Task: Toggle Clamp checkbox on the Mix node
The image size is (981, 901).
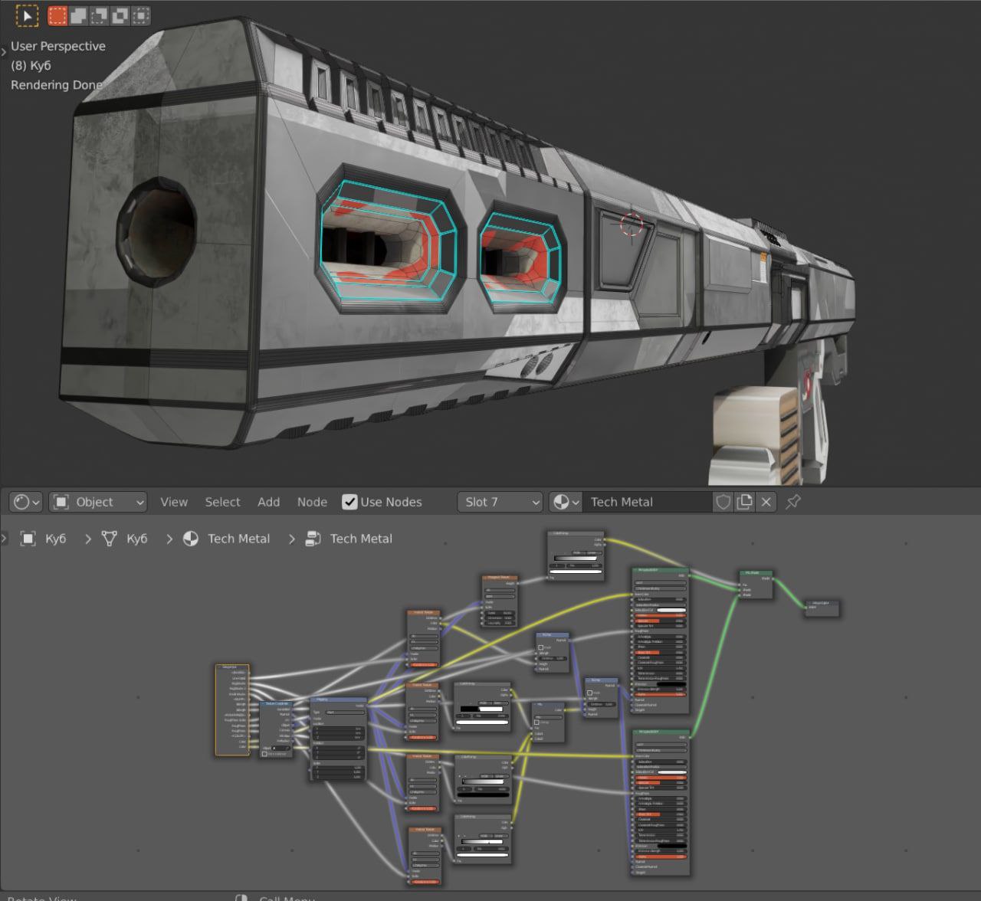Action: click(536, 722)
